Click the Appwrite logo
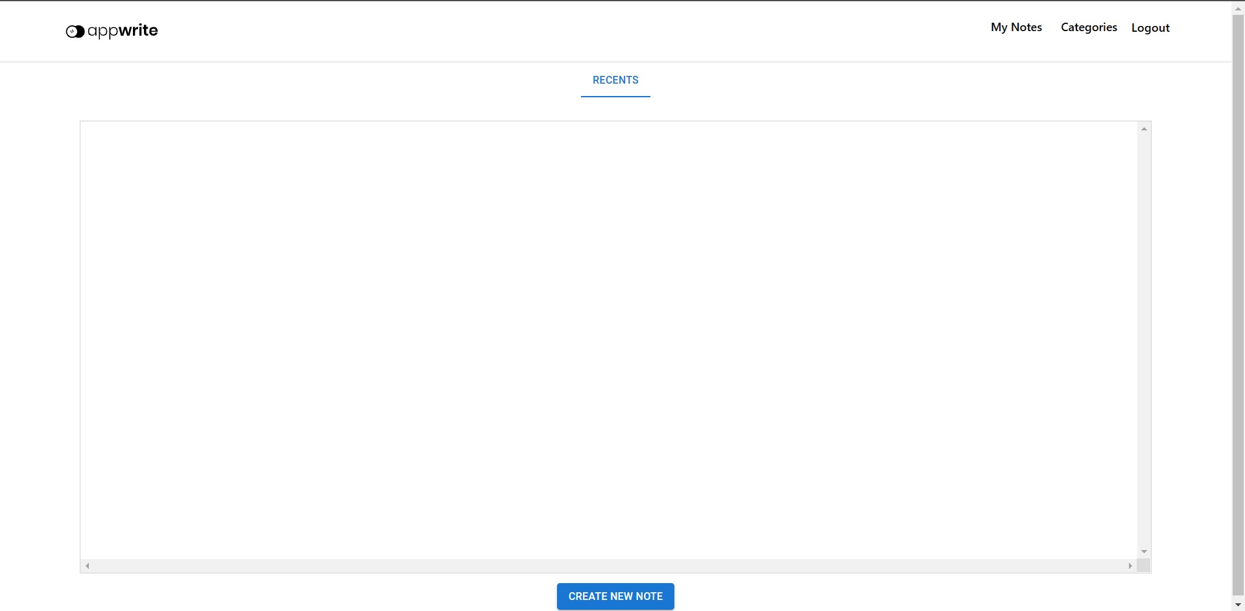1245x611 pixels. coord(112,30)
